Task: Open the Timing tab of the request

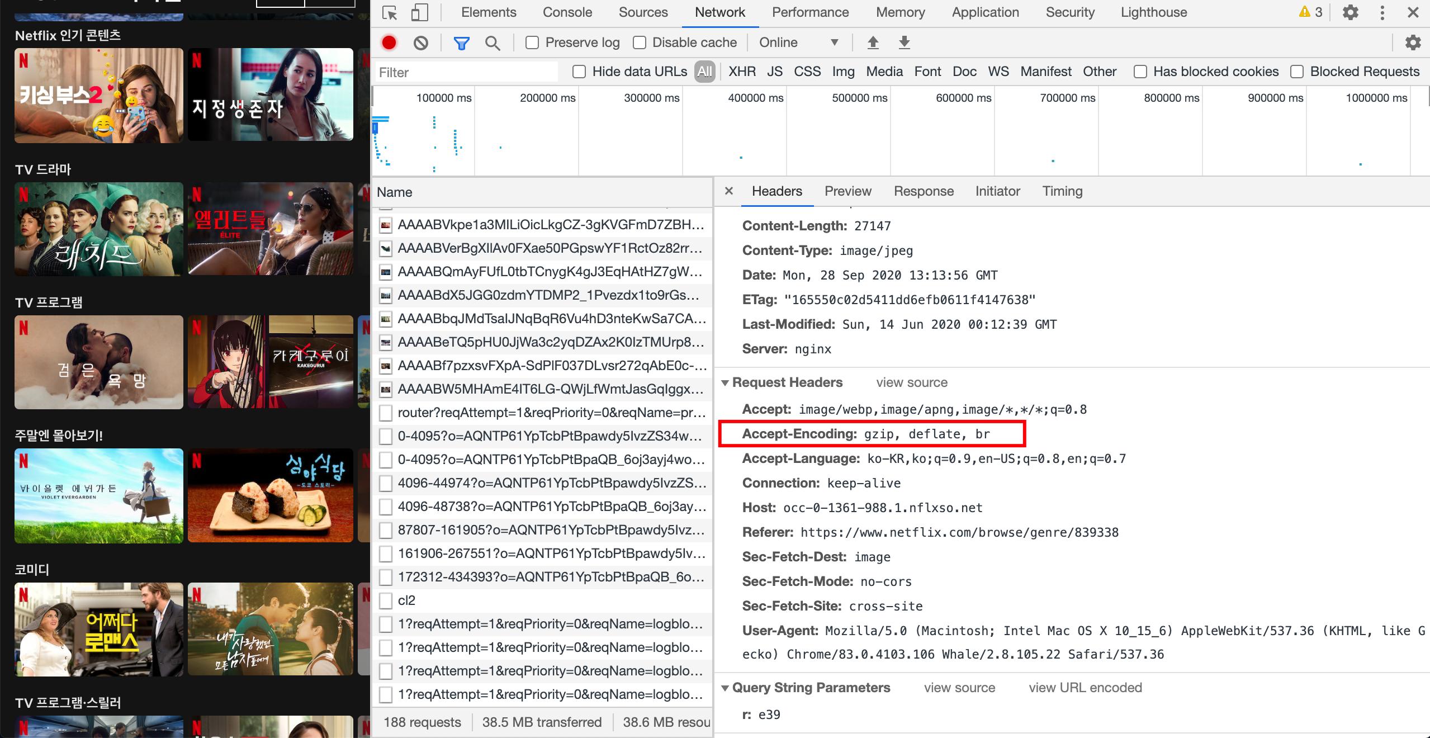Action: tap(1062, 191)
